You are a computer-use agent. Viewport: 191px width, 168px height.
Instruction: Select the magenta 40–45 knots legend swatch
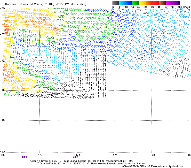[x=169, y=3]
